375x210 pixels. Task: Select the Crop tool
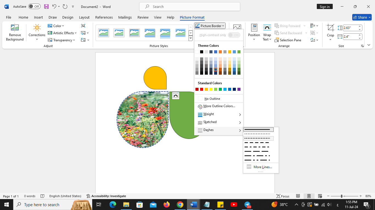331,32
